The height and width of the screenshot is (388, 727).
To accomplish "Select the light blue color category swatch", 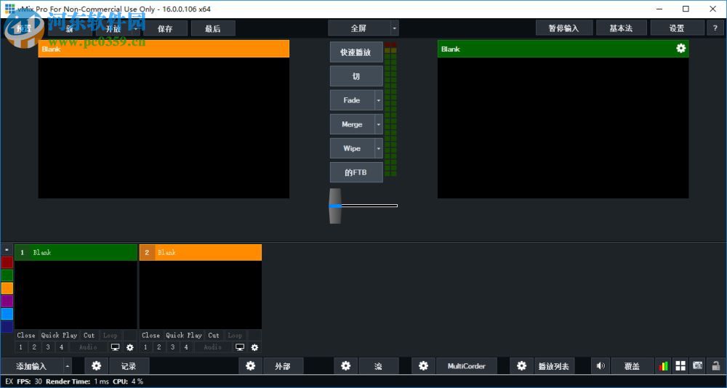I will pyautogui.click(x=7, y=314).
